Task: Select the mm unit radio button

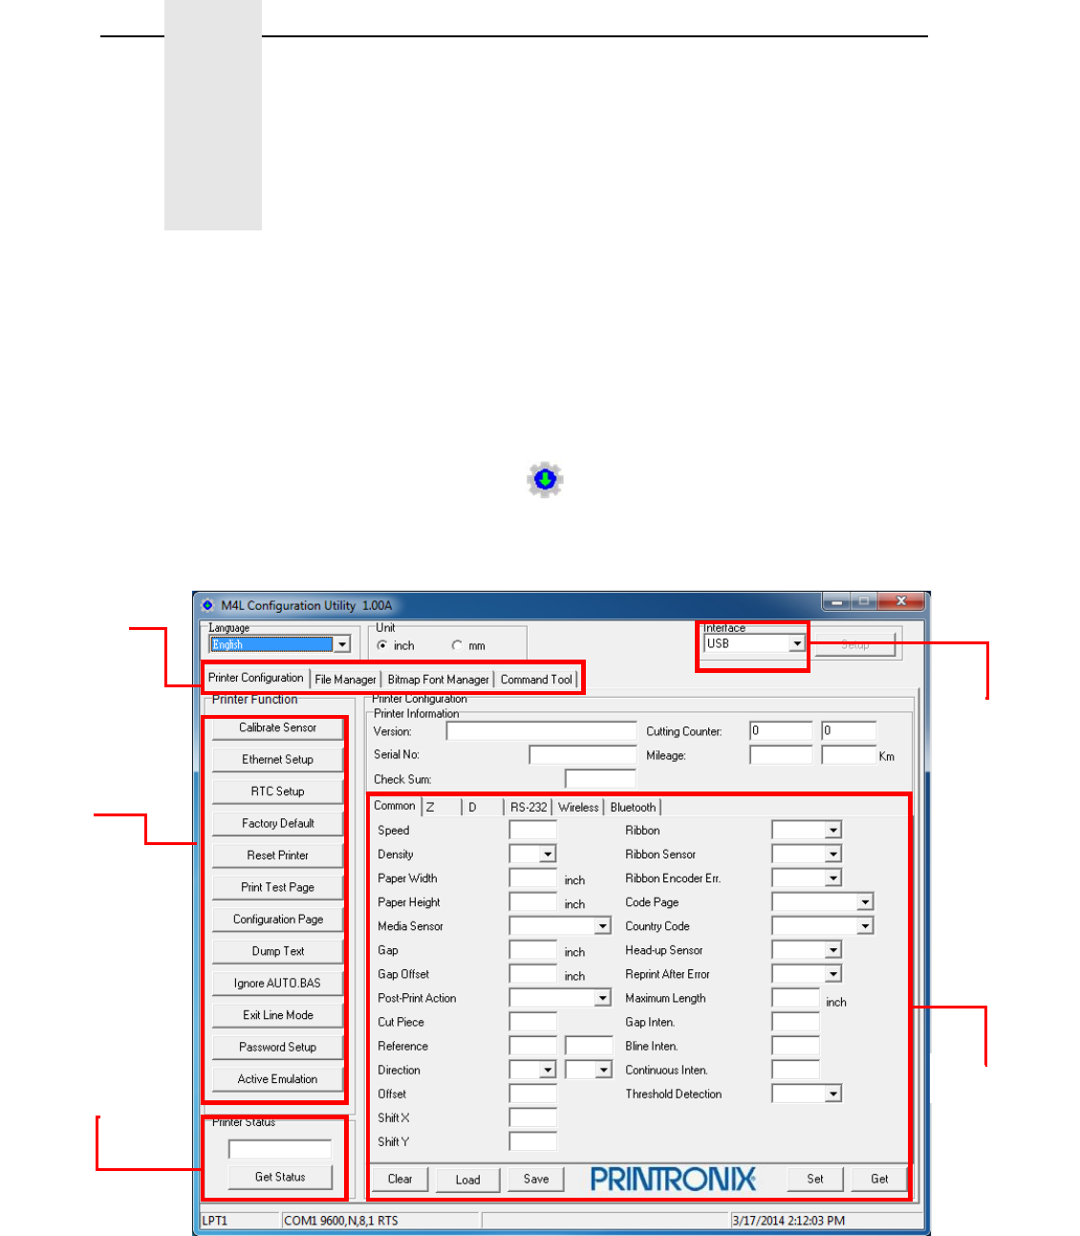Action: (x=457, y=646)
